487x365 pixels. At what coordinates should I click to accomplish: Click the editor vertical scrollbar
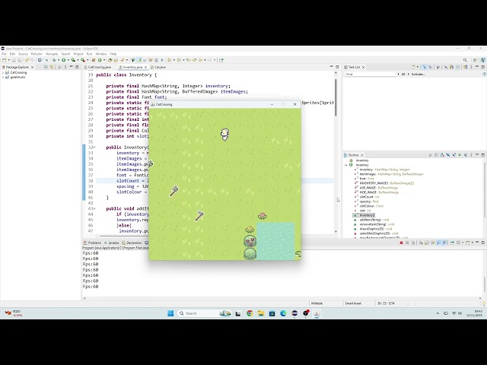[336, 97]
